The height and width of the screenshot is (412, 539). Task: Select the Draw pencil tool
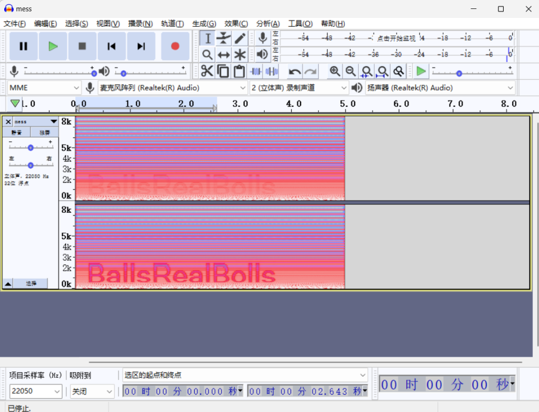(240, 38)
